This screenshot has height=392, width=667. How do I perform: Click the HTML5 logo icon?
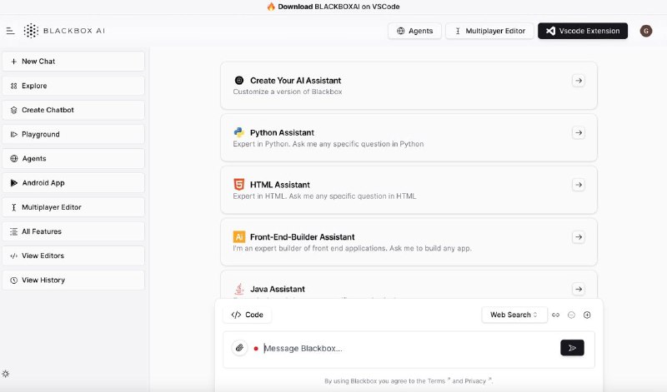coord(239,184)
